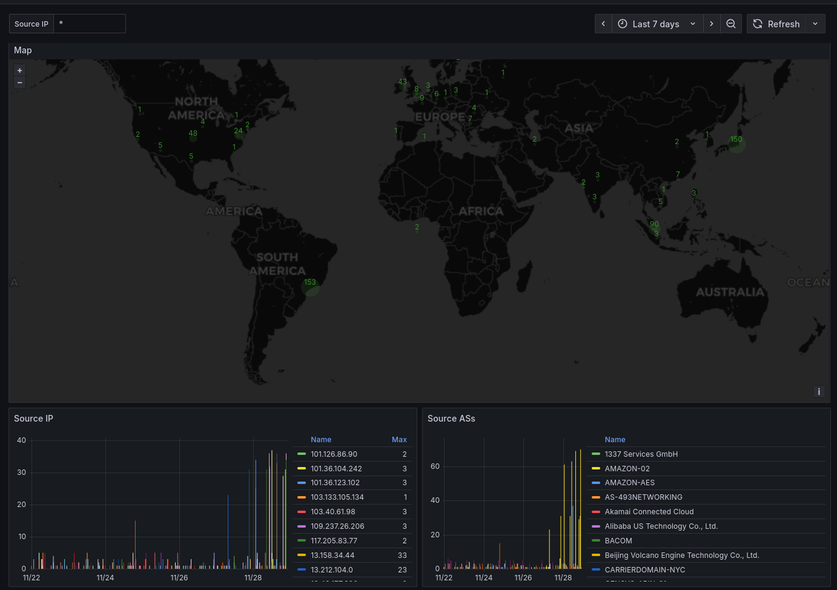Open the Map panel title

[23, 50]
